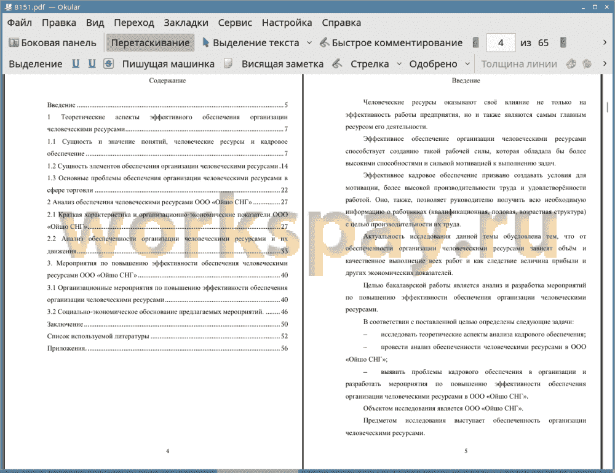This screenshot has width=615, height=473.
Task: Choose underline icon beside the strikeout icon
Action: pos(92,63)
